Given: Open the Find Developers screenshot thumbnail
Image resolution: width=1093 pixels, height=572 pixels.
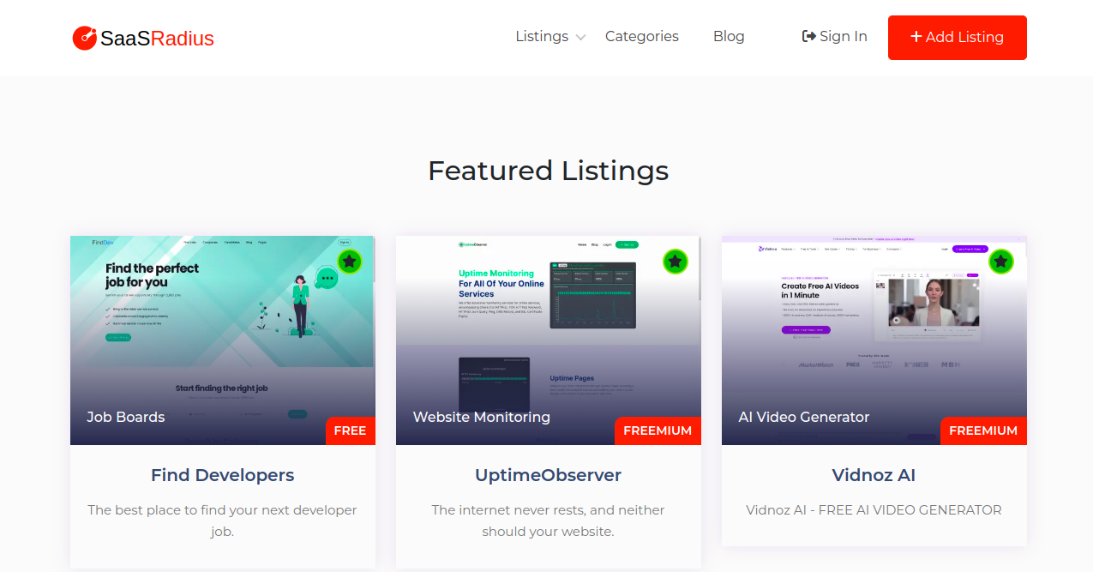Looking at the screenshot, I should pyautogui.click(x=223, y=340).
